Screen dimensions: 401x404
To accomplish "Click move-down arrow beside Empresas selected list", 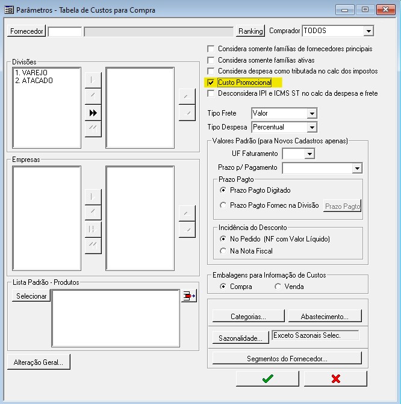I will 187,229.
